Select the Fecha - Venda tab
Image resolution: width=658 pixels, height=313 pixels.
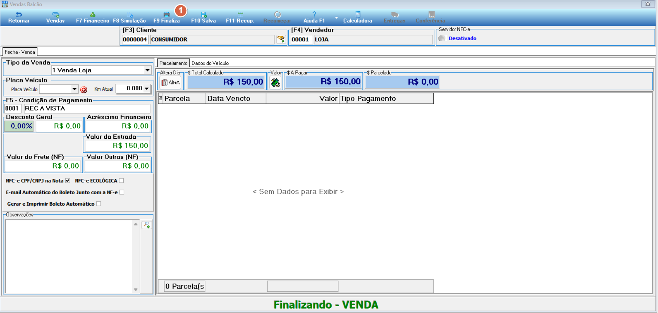[20, 52]
